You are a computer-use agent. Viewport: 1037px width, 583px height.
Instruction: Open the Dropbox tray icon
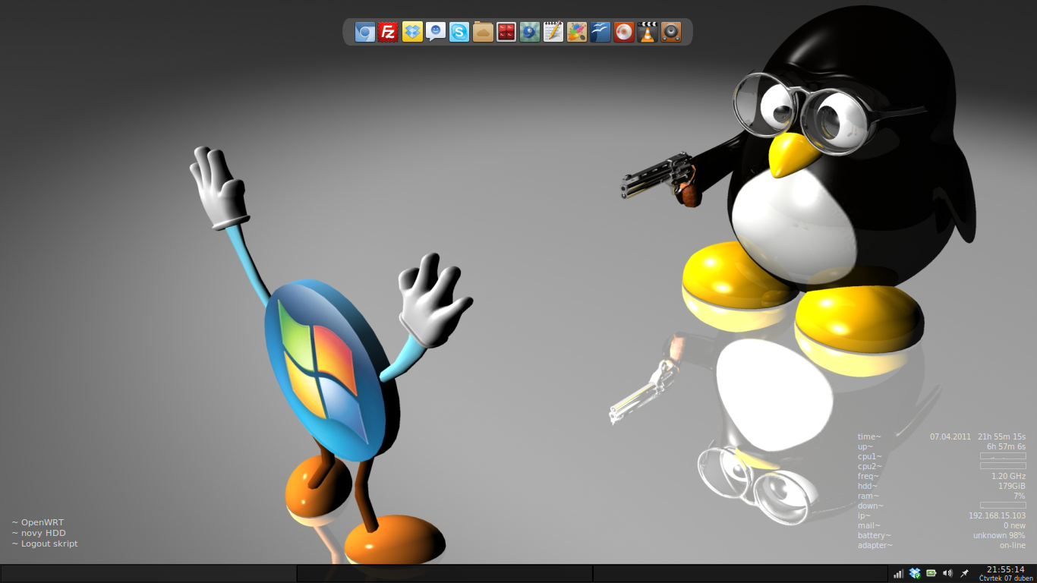click(x=915, y=573)
